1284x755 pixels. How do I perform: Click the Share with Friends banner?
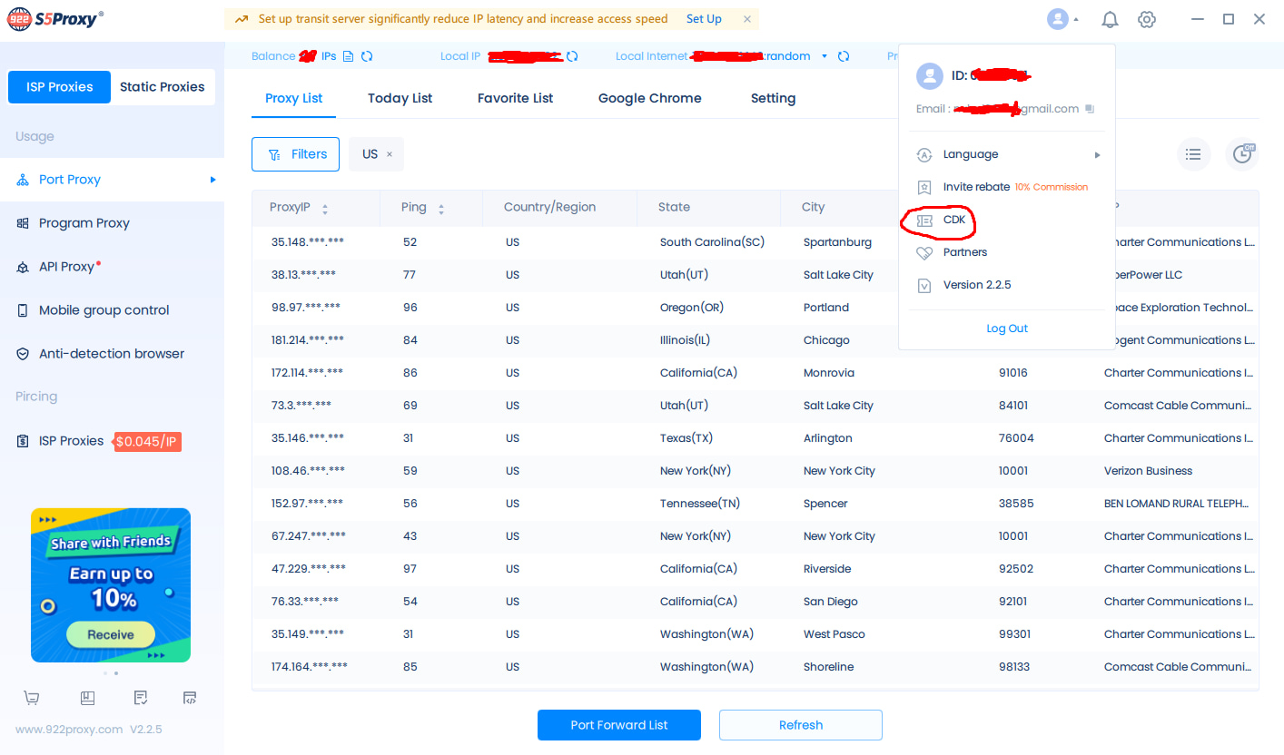111,584
